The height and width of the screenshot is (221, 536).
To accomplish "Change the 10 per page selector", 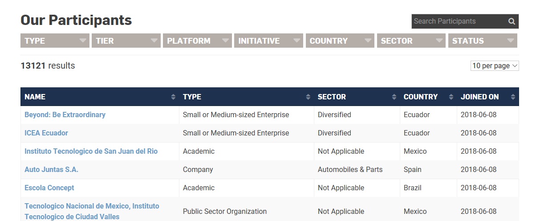I will pos(495,66).
